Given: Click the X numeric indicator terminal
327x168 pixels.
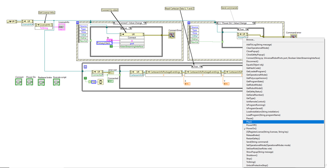Looking at the screenshot, I should (x=188, y=84).
